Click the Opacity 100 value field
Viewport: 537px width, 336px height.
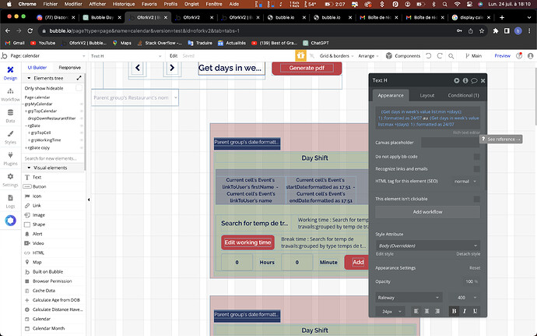tap(471, 281)
